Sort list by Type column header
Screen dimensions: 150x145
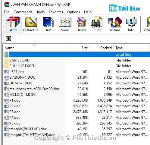(132, 48)
